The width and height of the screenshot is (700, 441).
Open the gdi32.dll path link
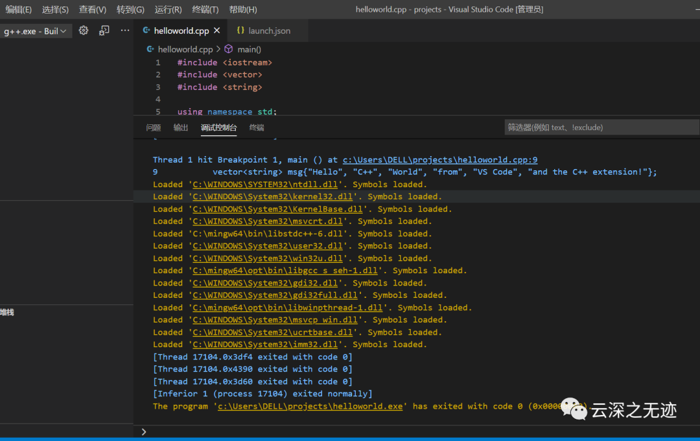265,283
